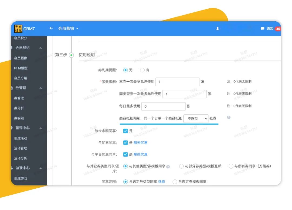
Task: Open the 通知 message icon
Action: (x=262, y=28)
